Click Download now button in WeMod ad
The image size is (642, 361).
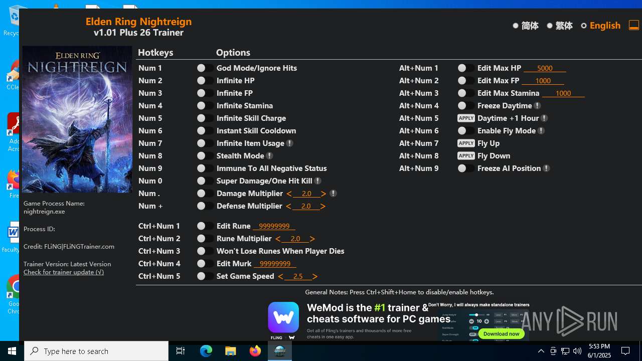pos(501,333)
